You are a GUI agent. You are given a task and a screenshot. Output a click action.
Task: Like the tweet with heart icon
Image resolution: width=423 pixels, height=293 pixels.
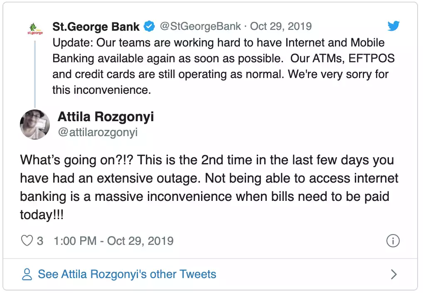[27, 240]
